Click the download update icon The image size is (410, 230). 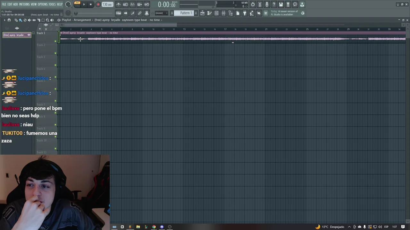[302, 4]
